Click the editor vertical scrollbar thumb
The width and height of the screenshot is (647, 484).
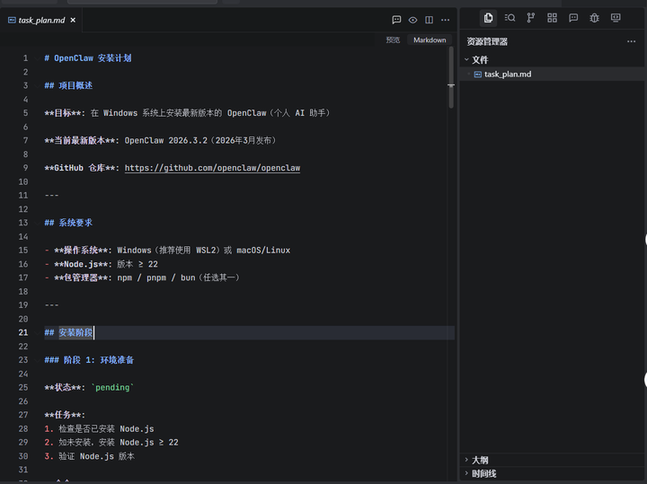pos(451,77)
